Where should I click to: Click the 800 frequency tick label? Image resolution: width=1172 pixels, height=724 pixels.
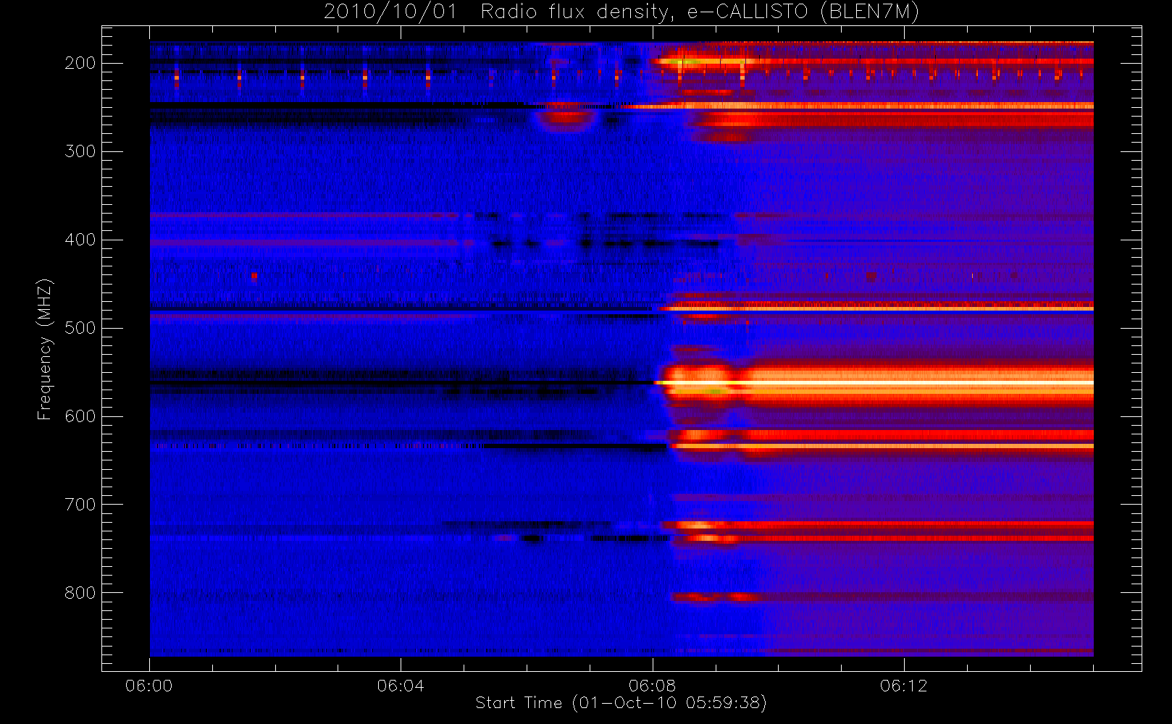[80, 593]
